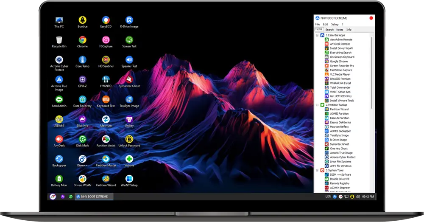424x222 pixels.
Task: Collapse the 2.Partition-Backup tree group
Action: coord(317,105)
